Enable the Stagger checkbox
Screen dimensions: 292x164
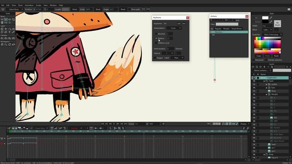pyautogui.click(x=155, y=58)
